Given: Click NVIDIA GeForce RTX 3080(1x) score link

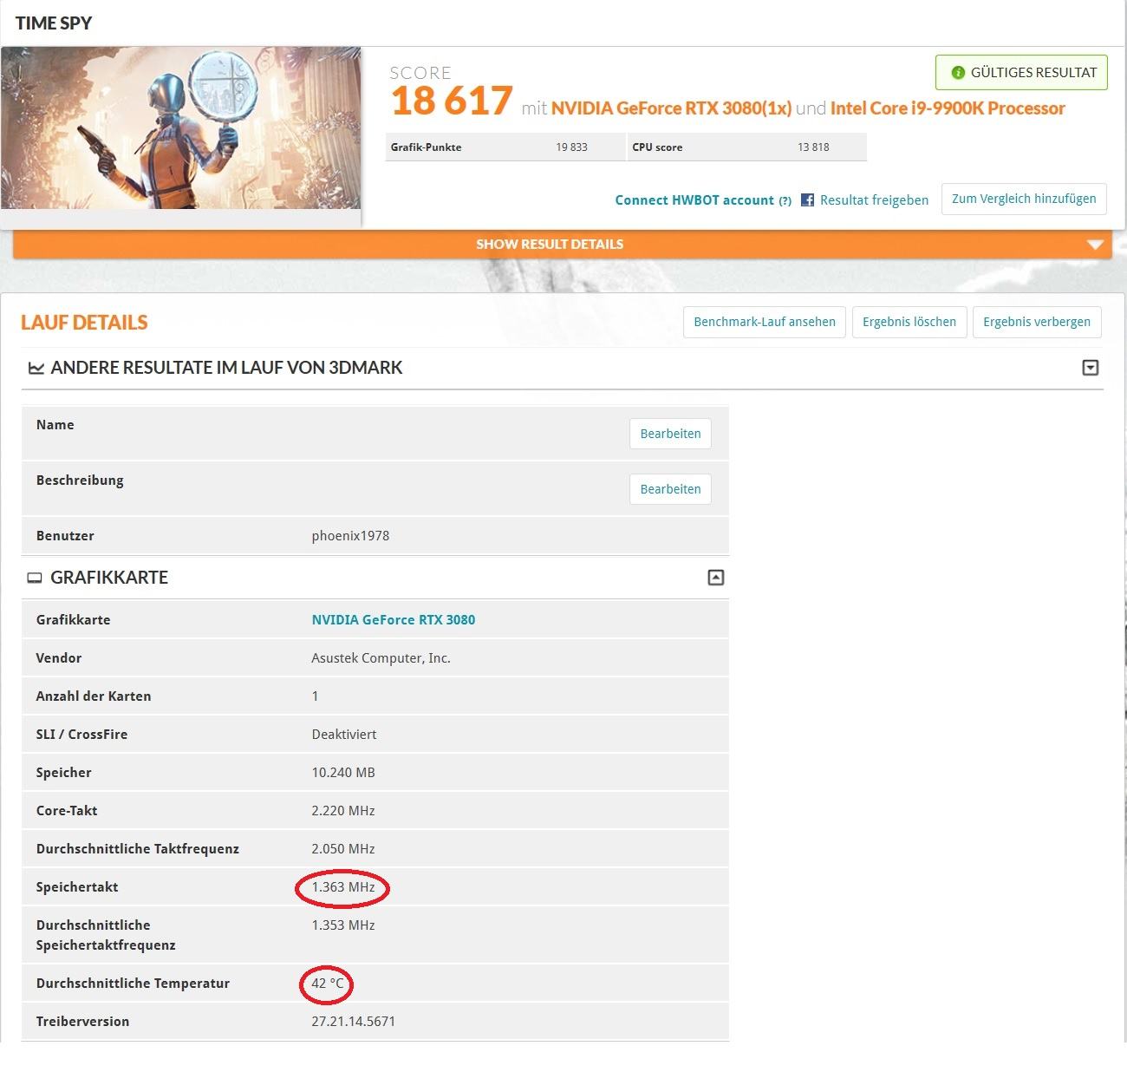Looking at the screenshot, I should point(671,108).
